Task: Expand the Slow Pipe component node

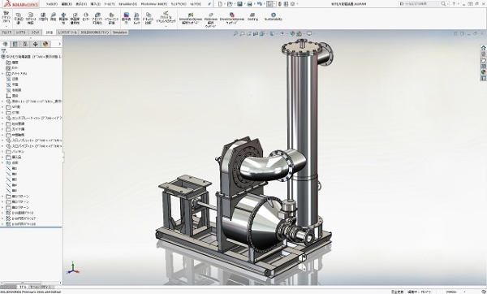Action: (x=2, y=146)
